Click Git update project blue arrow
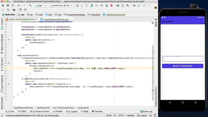Viewport: 208px width, 117px height. click(139, 6)
